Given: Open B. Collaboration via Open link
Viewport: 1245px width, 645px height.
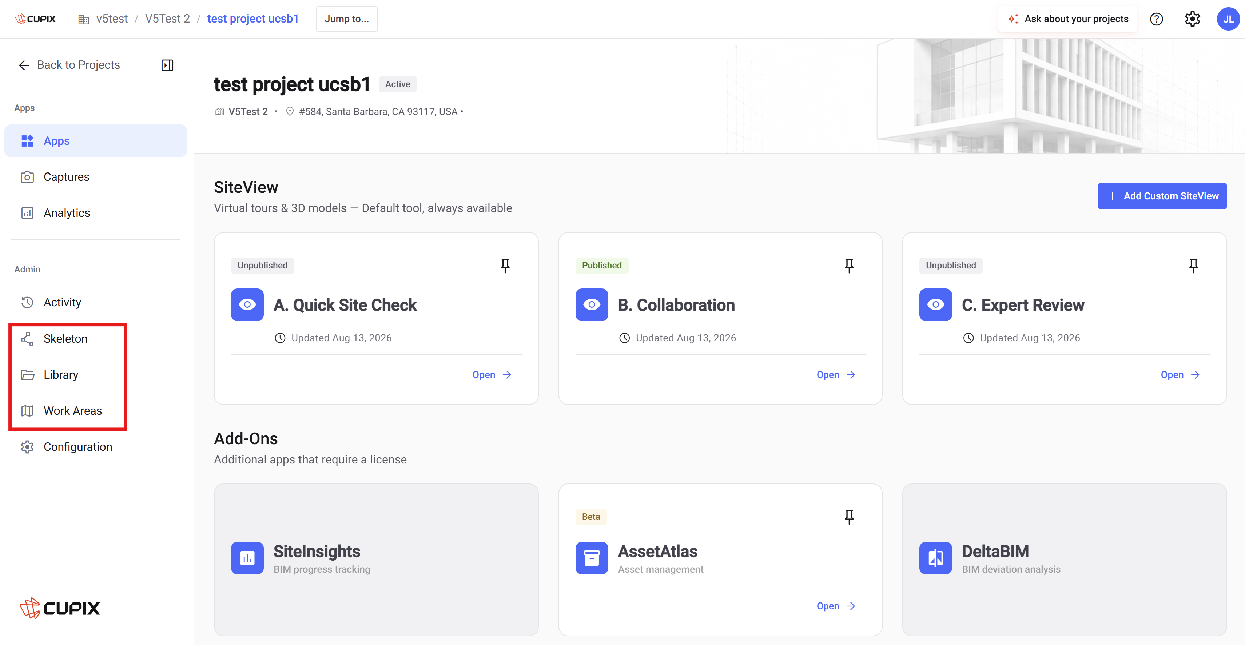Looking at the screenshot, I should point(836,375).
